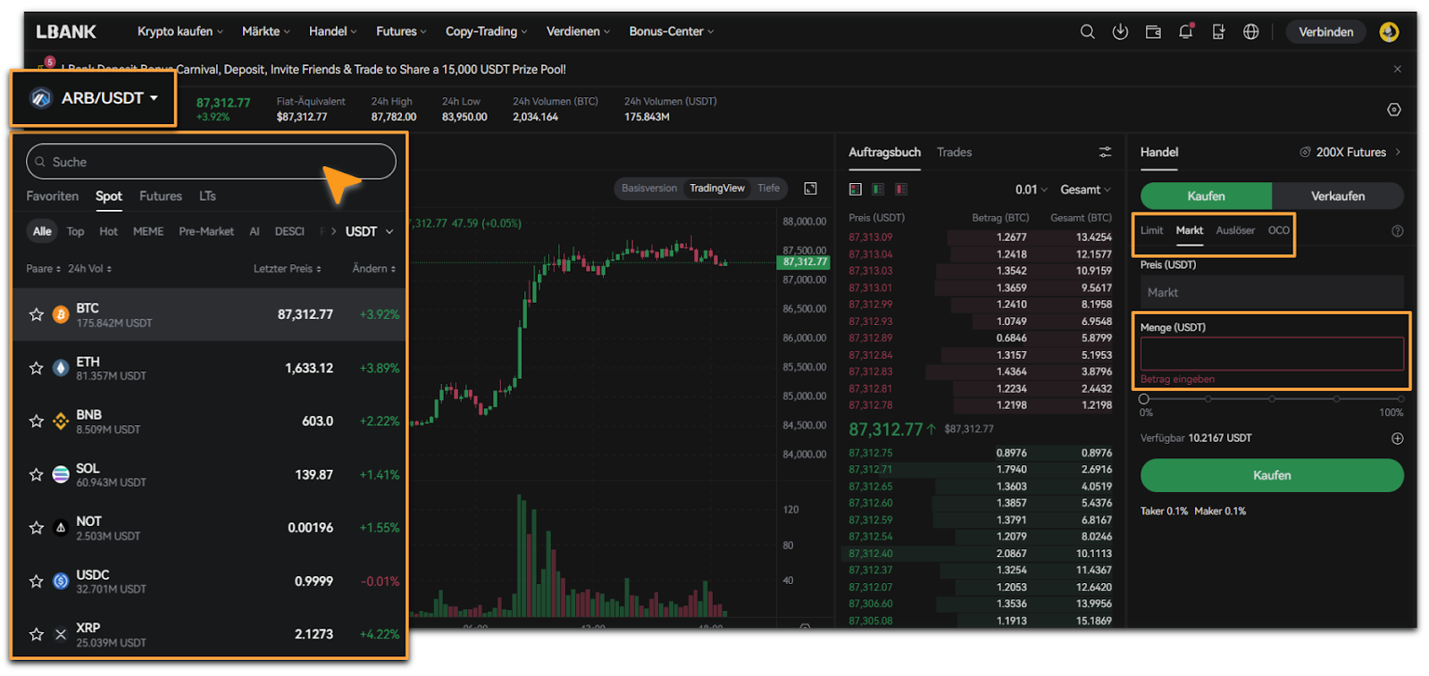Open the USDT quote currency dropdown
This screenshot has height=676, width=1429.
tap(369, 231)
